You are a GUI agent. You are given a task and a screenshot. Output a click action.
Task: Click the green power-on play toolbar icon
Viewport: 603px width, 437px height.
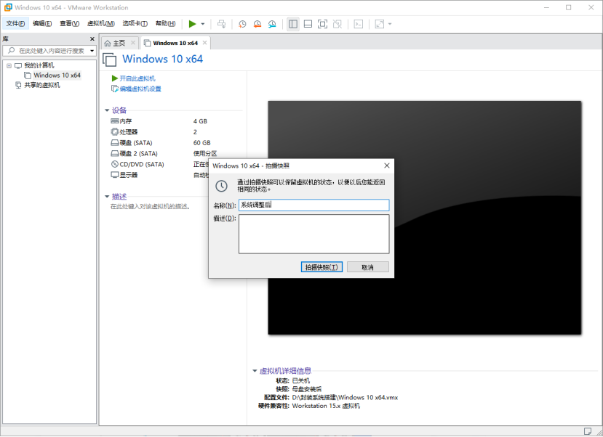pyautogui.click(x=192, y=24)
